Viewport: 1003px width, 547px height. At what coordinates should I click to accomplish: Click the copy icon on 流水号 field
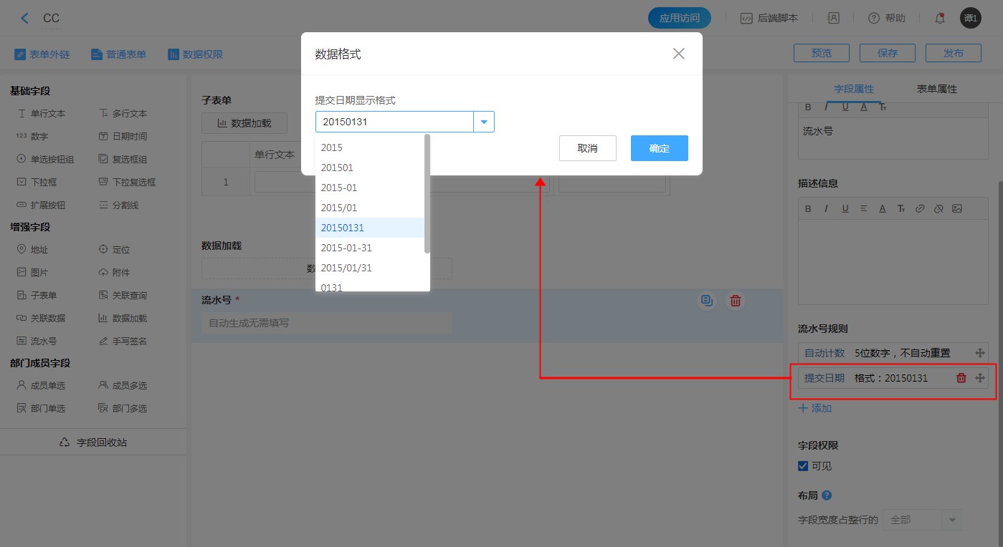(707, 301)
